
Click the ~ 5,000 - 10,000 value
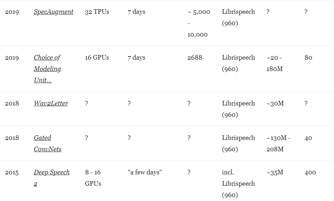[x=198, y=23]
